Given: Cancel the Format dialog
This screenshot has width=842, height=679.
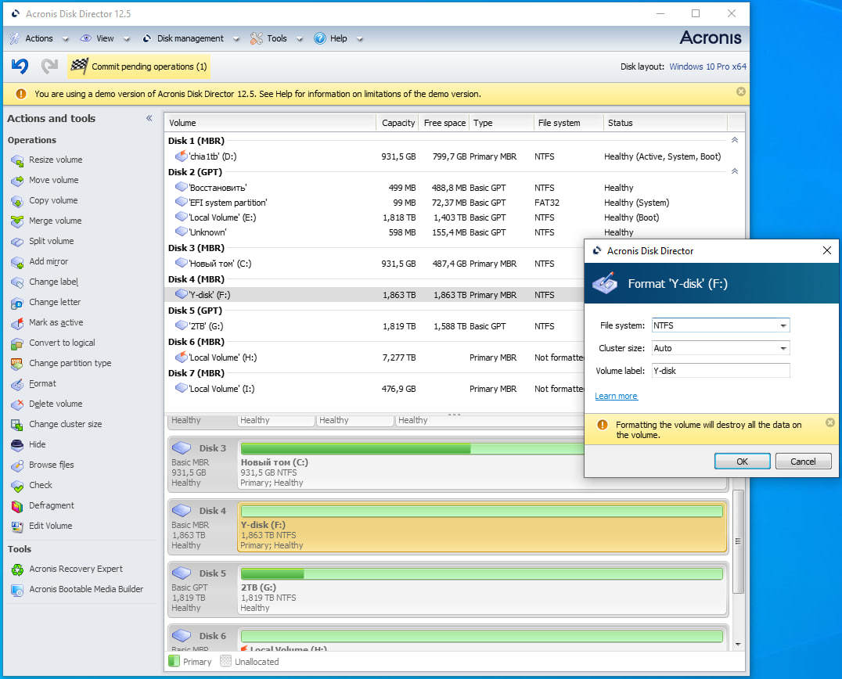Looking at the screenshot, I should click(803, 461).
